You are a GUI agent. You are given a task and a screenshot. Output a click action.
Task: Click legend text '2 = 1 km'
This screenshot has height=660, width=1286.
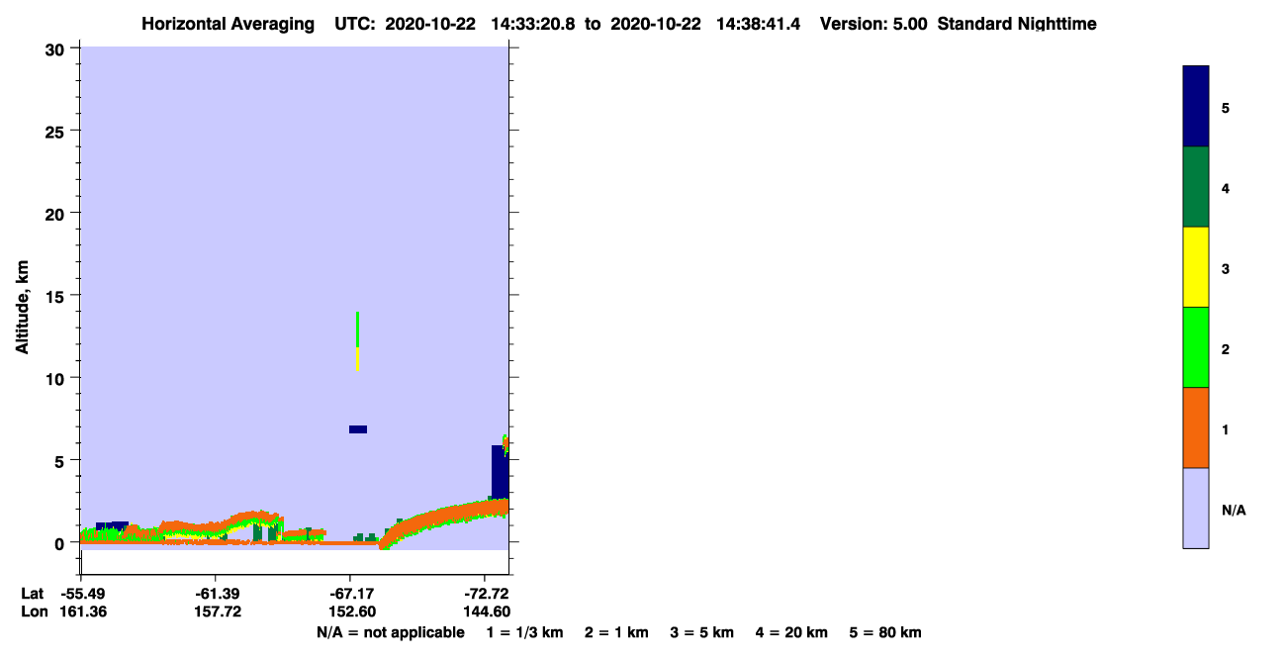(x=616, y=632)
